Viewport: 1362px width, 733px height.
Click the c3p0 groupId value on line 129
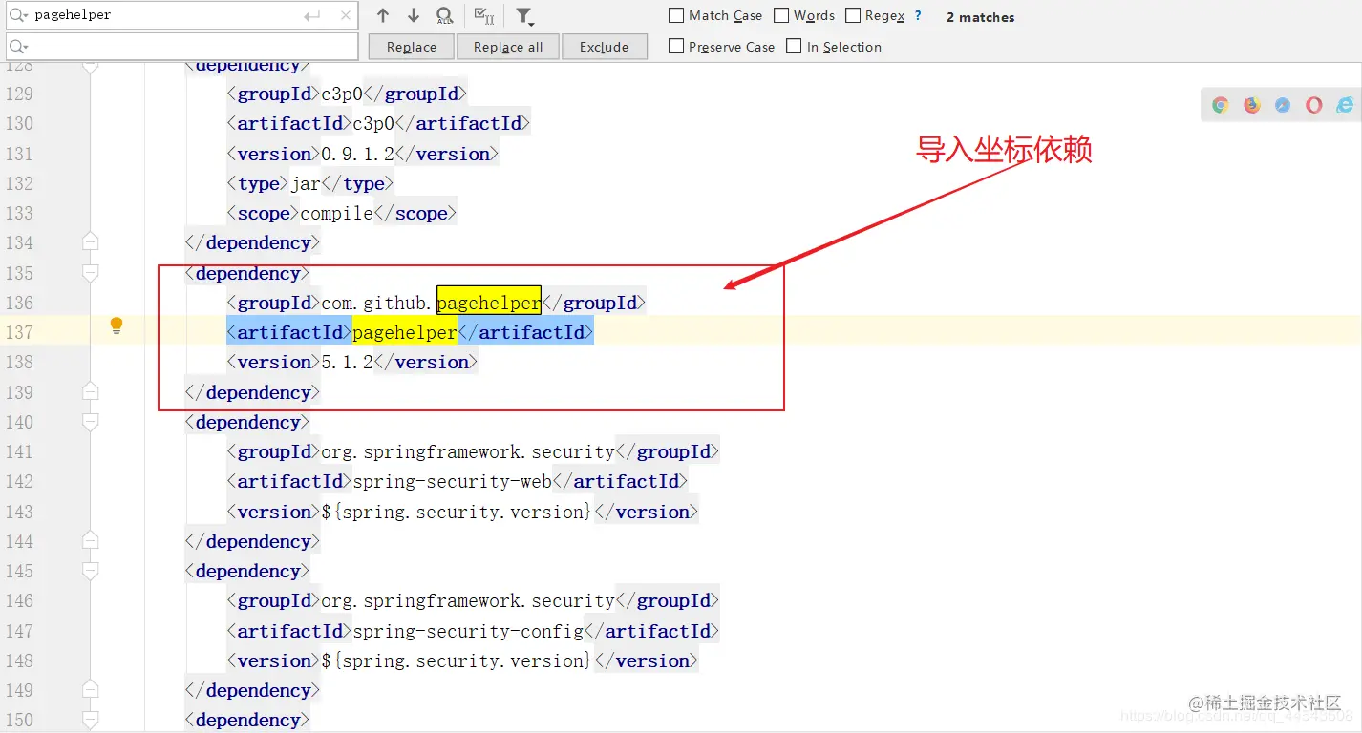click(342, 94)
